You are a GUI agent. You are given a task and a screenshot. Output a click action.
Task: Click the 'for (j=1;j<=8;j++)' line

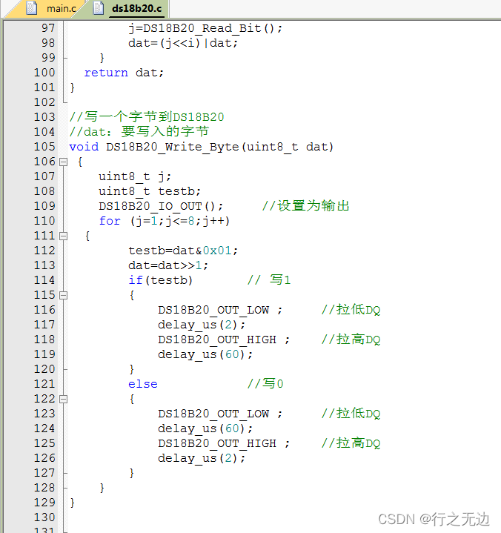click(x=165, y=222)
